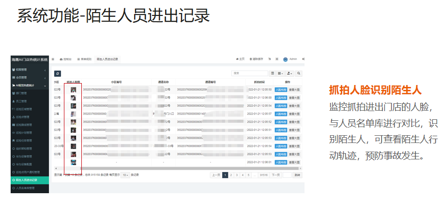Click 人脸布控 button in first row
Viewport: 442px width, 213px height.
pos(281,89)
